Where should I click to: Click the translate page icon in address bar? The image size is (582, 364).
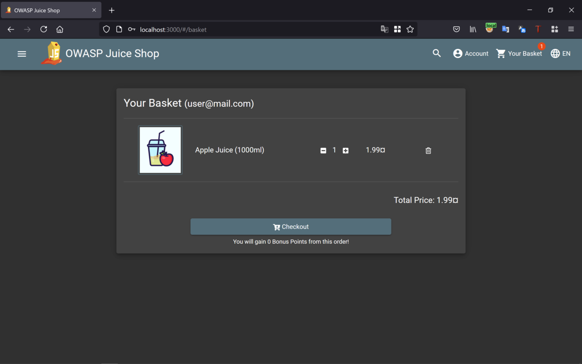point(385,29)
